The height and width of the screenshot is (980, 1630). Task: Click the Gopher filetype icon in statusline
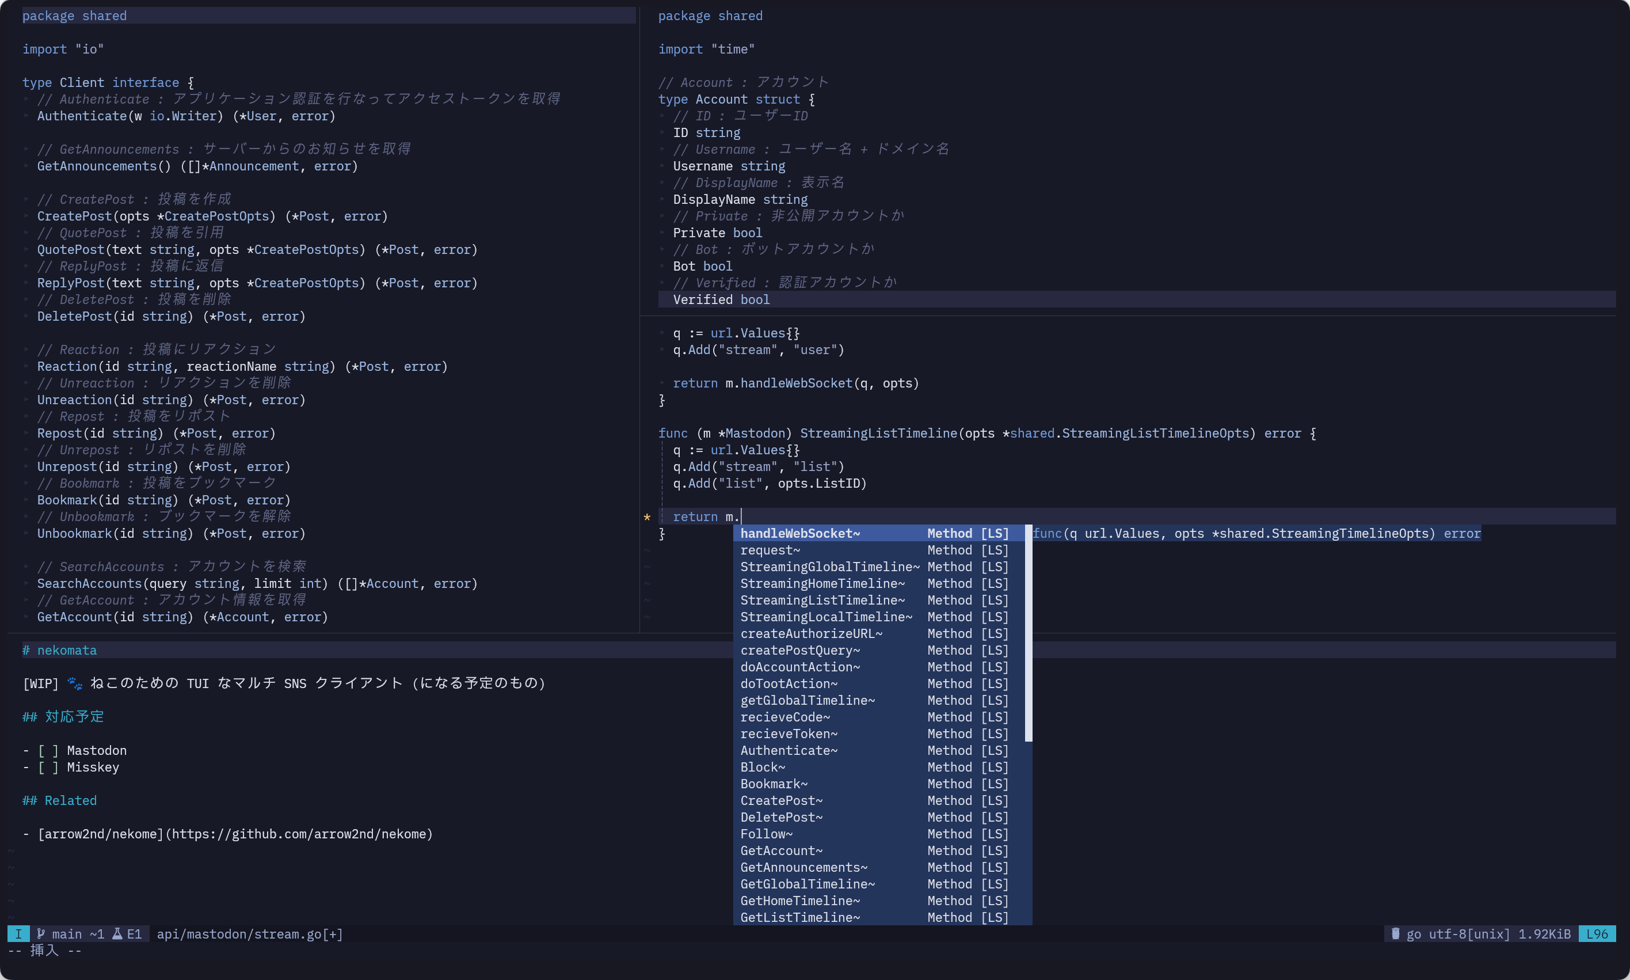click(1395, 933)
